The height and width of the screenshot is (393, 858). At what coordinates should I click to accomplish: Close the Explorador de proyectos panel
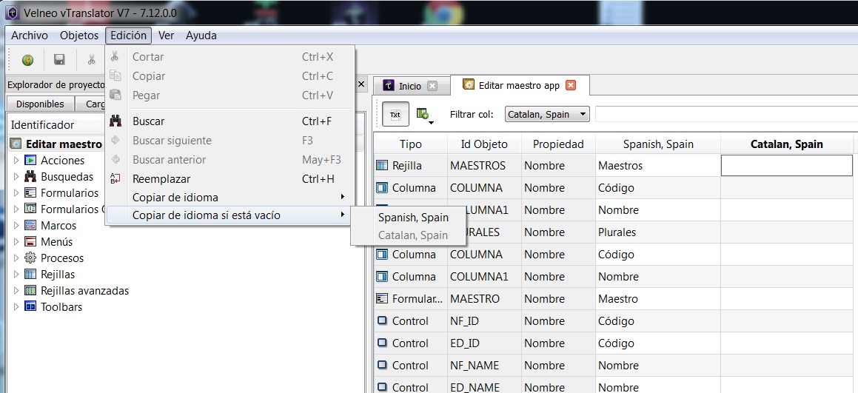[361, 84]
